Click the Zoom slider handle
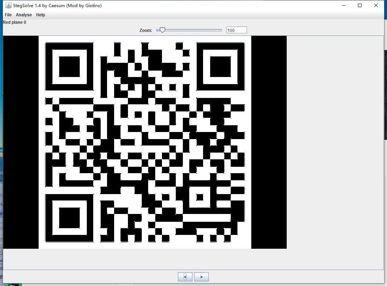 [162, 30]
